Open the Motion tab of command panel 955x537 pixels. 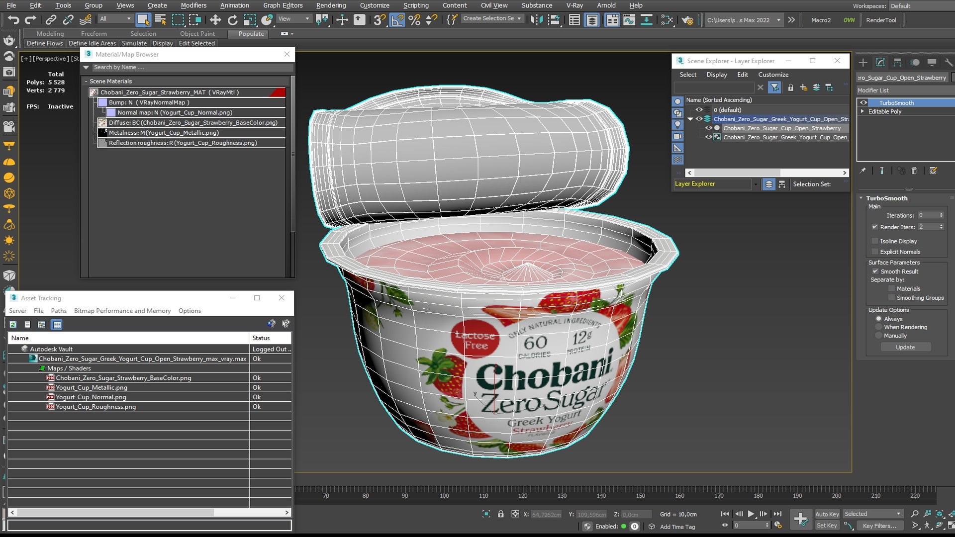coord(915,62)
